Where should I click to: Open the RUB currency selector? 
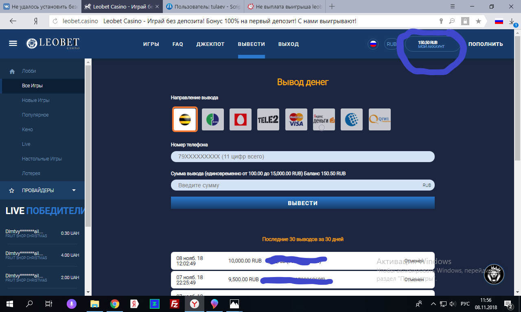pyautogui.click(x=391, y=44)
